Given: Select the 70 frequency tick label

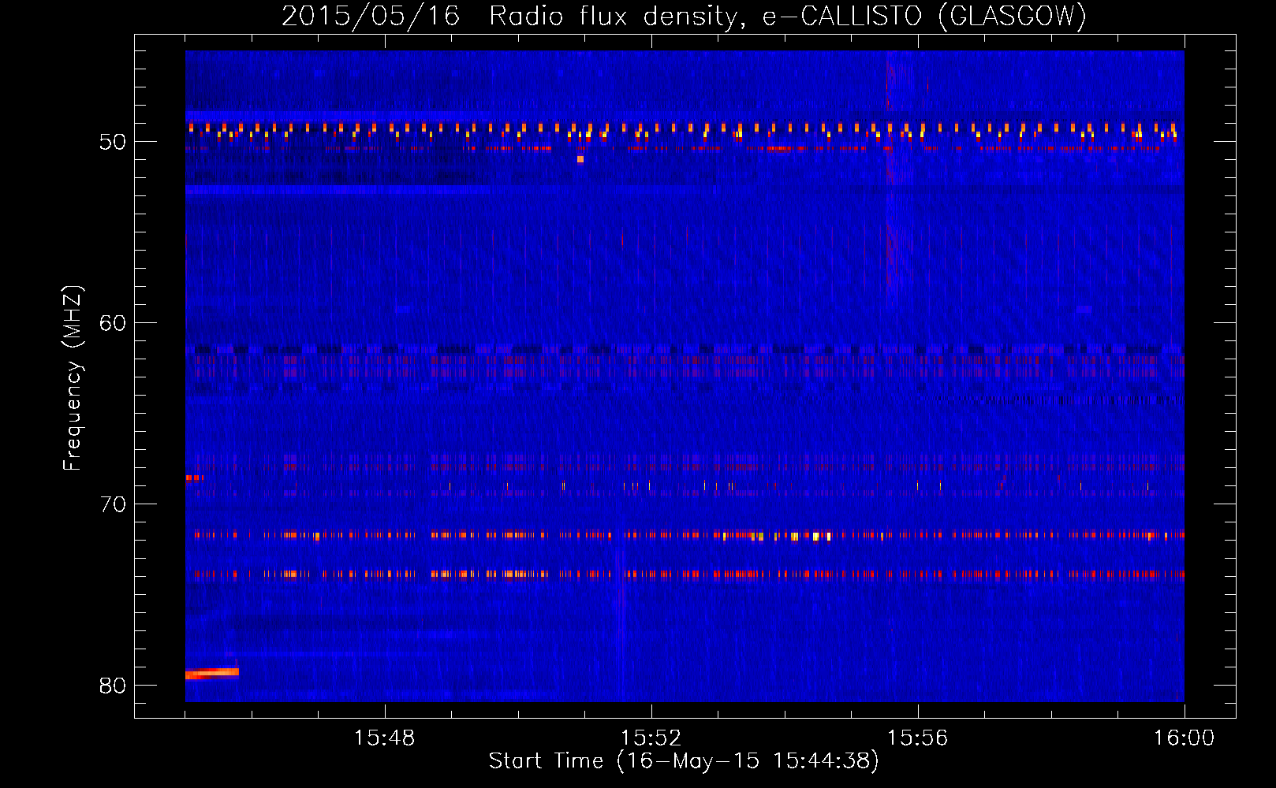Looking at the screenshot, I should 113,504.
